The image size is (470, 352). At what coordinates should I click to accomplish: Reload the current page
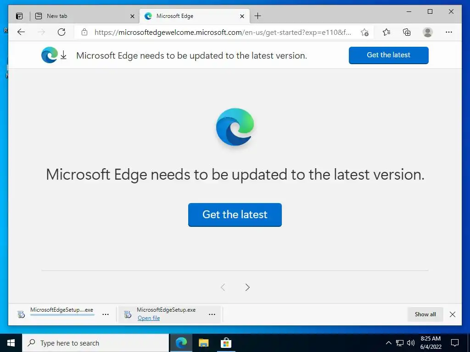62,32
